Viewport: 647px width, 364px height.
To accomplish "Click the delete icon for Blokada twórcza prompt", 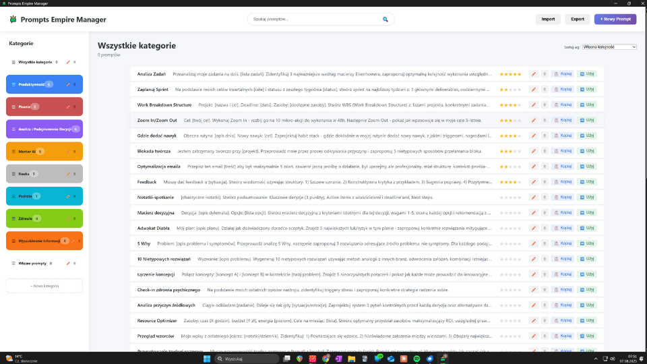I will click(x=545, y=152).
